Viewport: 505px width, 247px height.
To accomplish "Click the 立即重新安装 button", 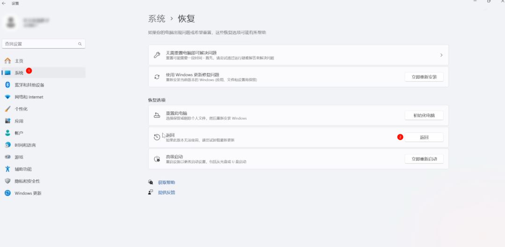I will tap(424, 77).
